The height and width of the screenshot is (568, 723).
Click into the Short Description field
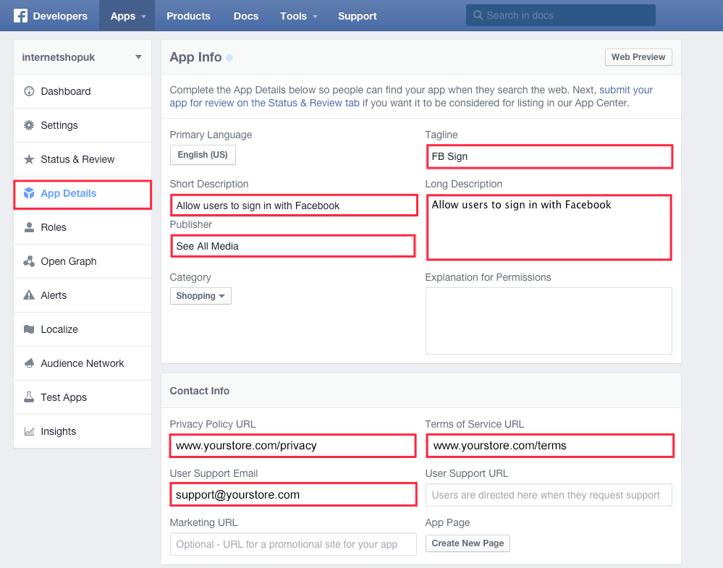tap(294, 205)
